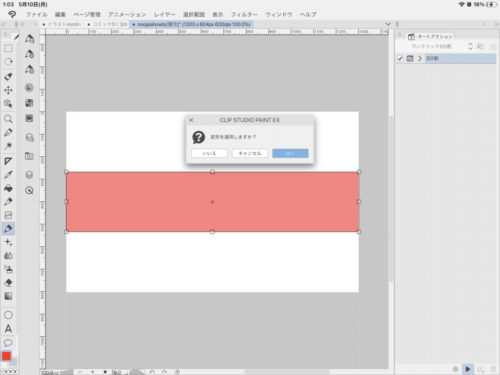Screen dimensions: 500x375
Task: Delete the auto action with trash icon
Action: pyautogui.click(x=493, y=369)
